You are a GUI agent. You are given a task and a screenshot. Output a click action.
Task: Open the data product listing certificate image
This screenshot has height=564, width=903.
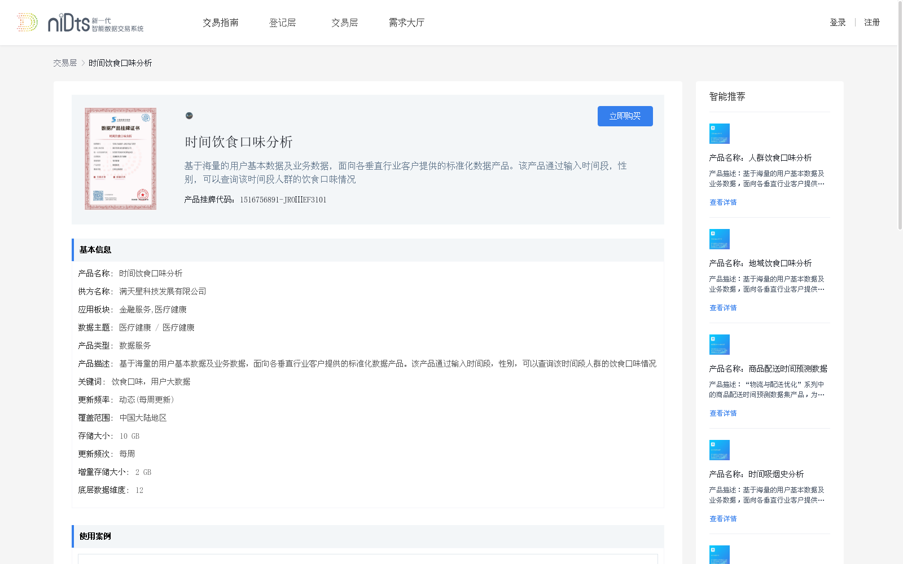(120, 159)
